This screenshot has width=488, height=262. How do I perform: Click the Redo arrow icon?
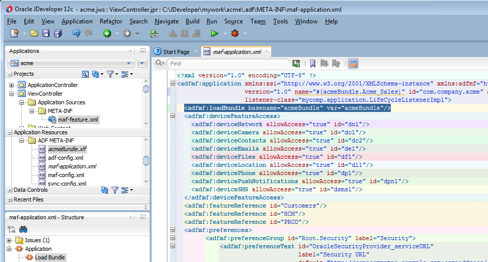click(89, 33)
